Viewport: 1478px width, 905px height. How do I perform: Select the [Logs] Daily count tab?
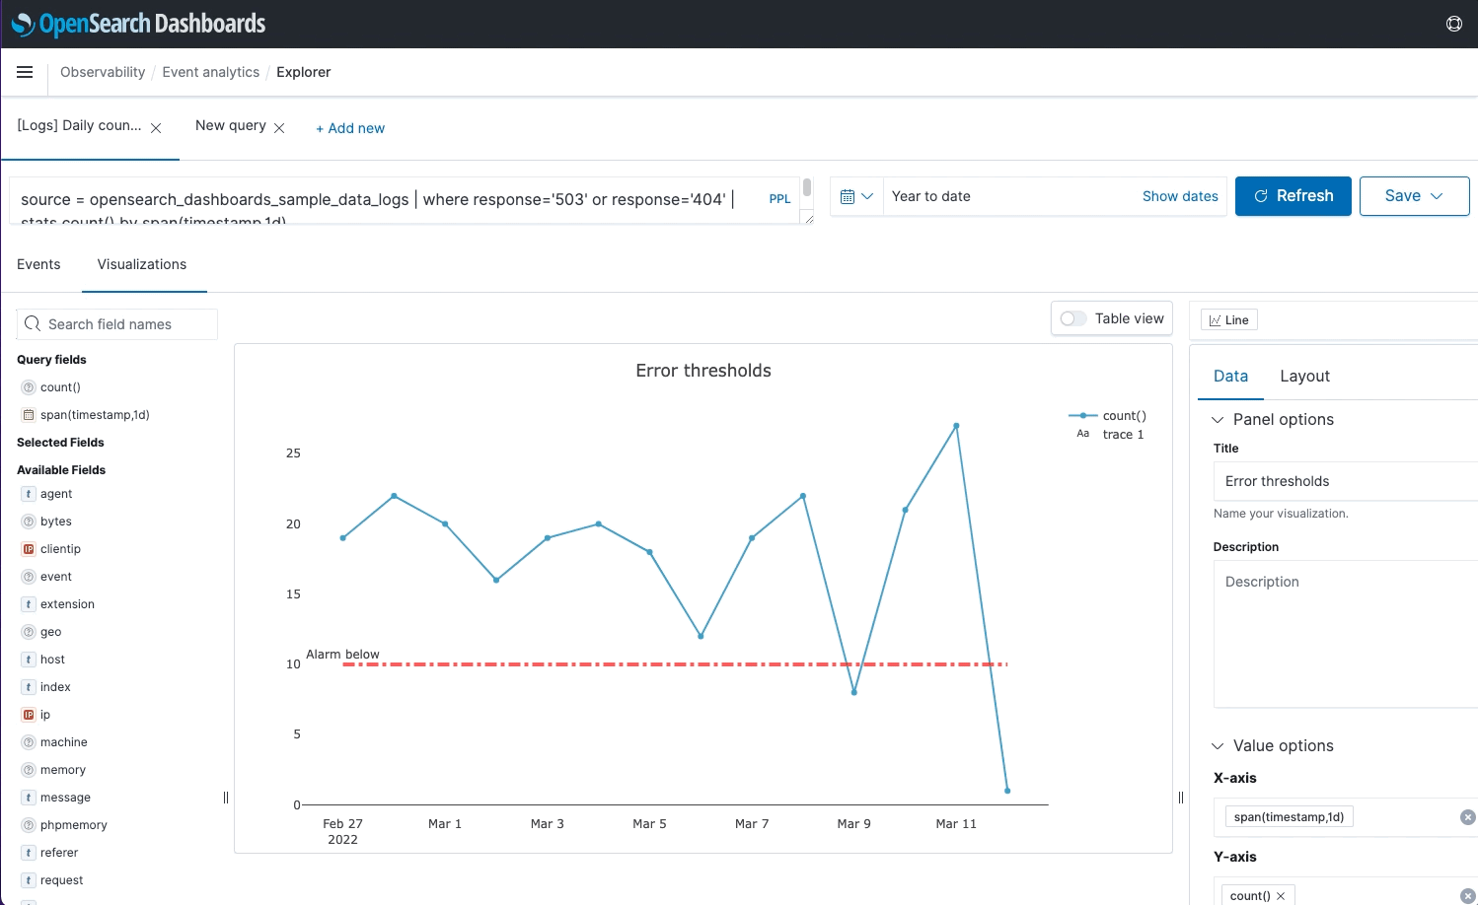[x=79, y=126]
